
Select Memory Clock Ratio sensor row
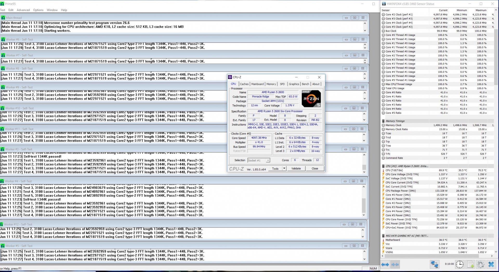coord(438,129)
